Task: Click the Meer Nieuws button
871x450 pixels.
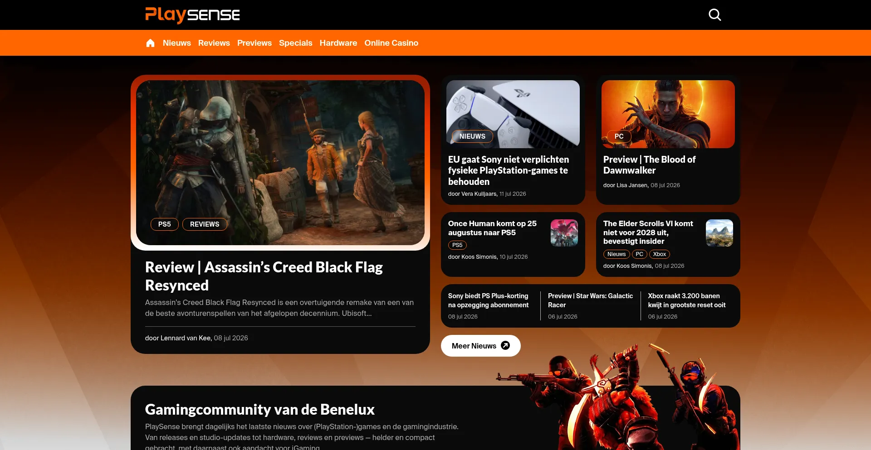Action: click(x=481, y=346)
